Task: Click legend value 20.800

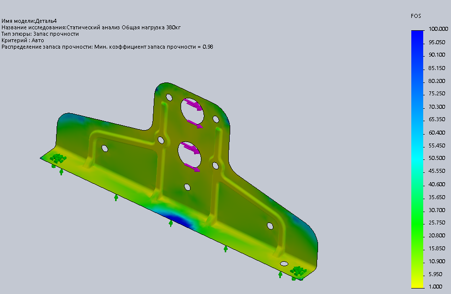Action: tap(437, 235)
